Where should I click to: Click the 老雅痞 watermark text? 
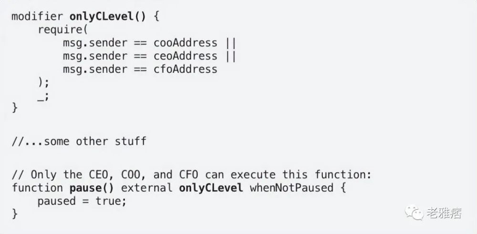pyautogui.click(x=444, y=213)
